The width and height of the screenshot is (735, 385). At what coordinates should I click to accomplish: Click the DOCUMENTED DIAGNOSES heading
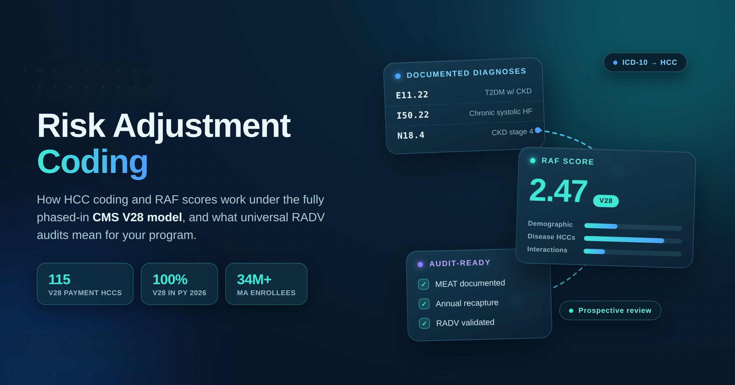[x=466, y=73]
